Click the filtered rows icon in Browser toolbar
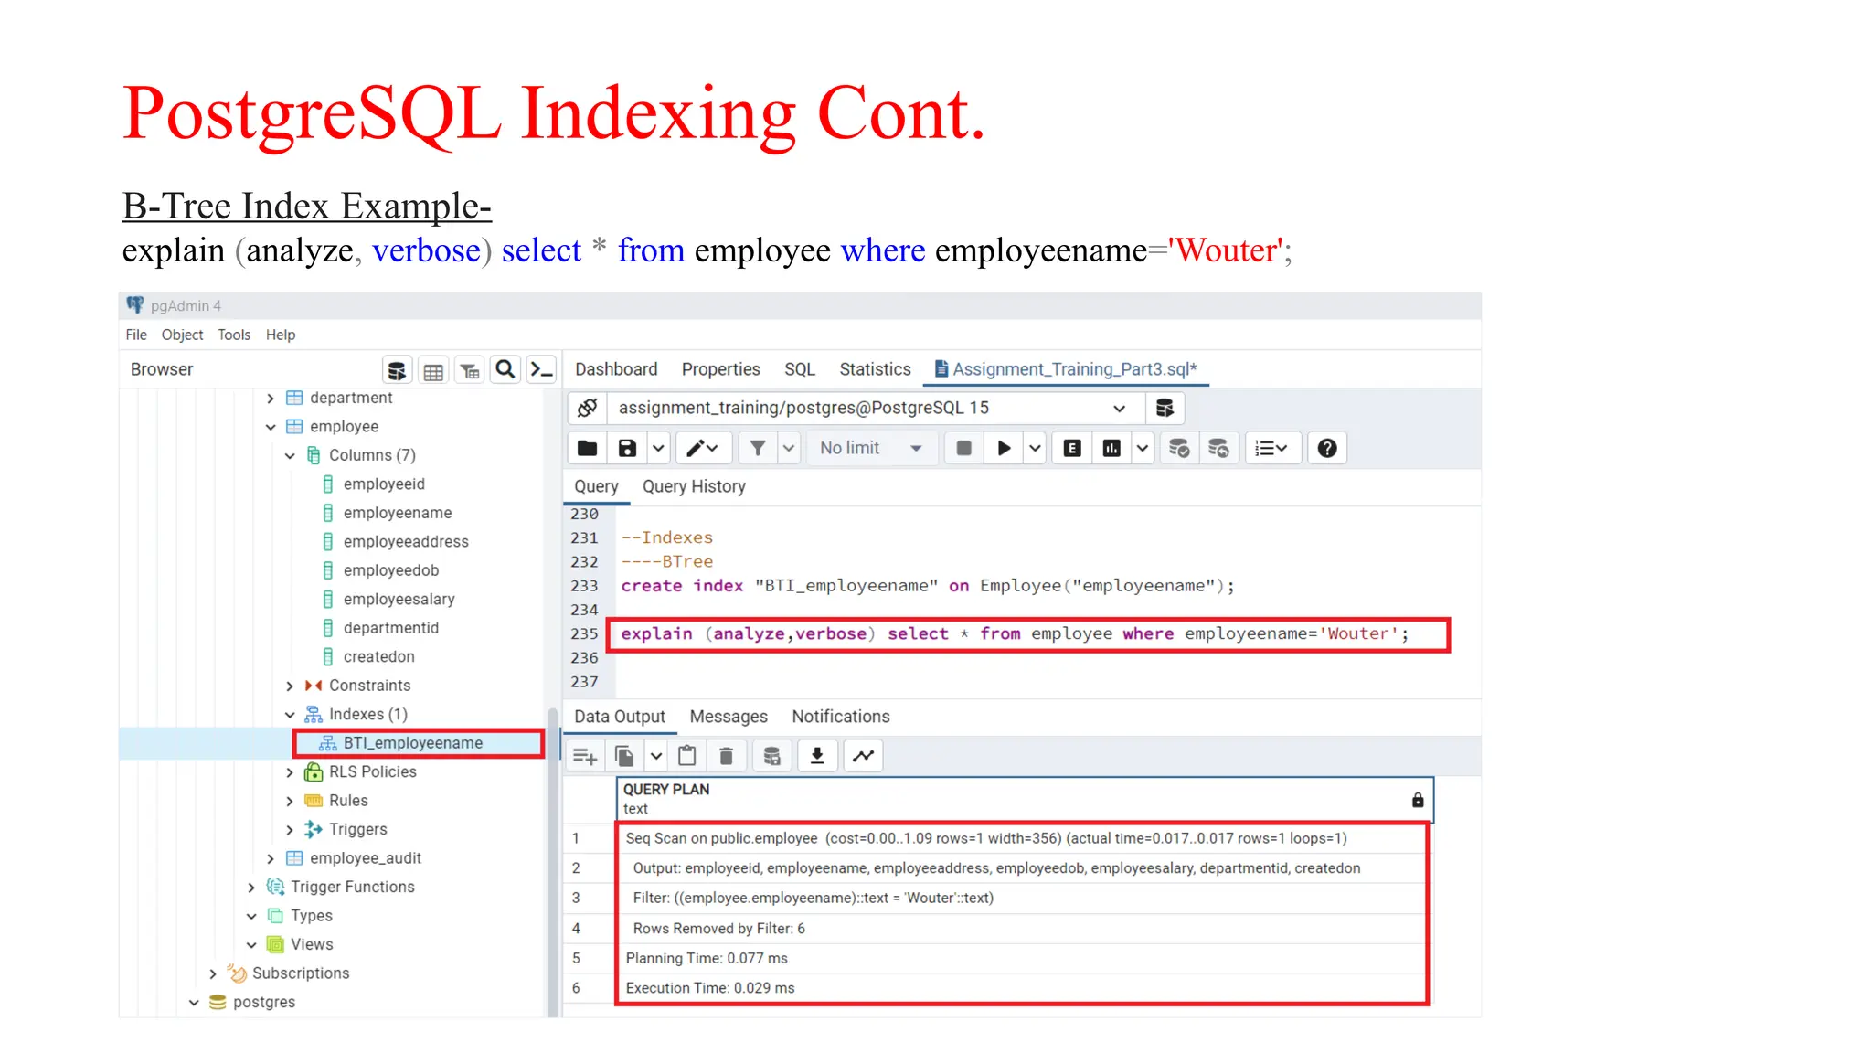 coord(470,370)
